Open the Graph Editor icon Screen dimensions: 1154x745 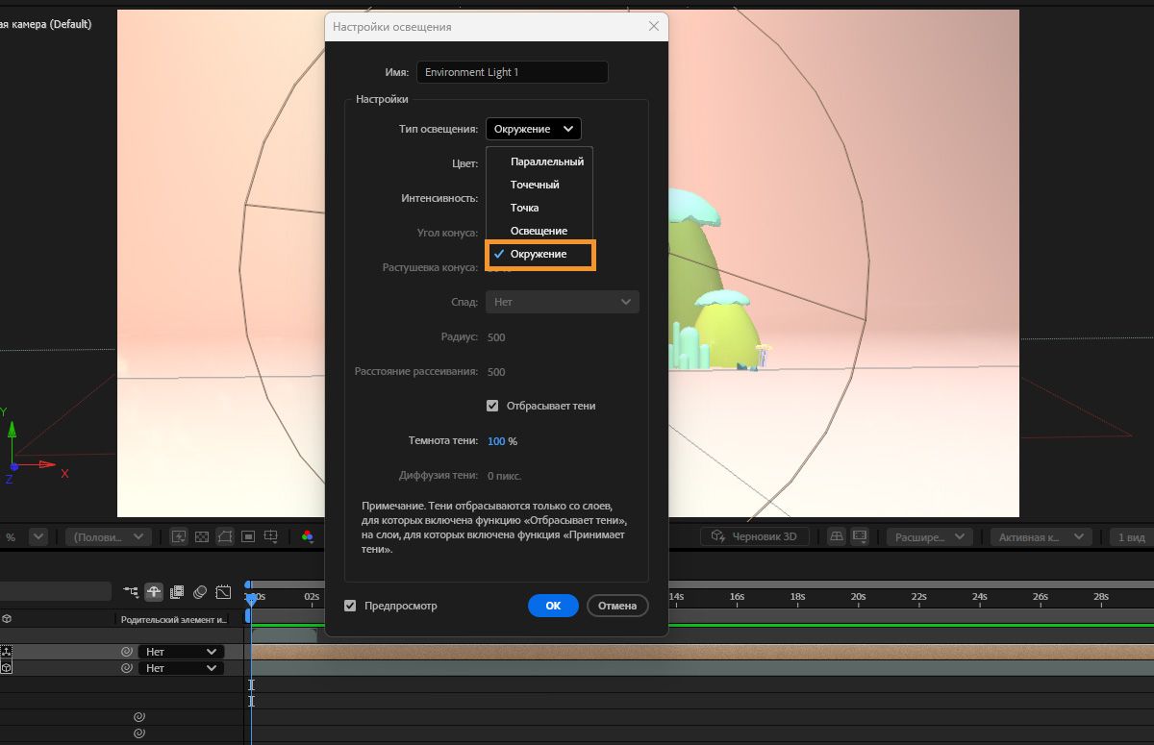[x=223, y=592]
